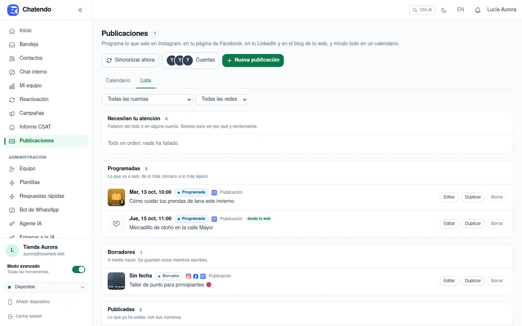Edit the Mercadillo de otoño post
522x326 pixels.
449,224
